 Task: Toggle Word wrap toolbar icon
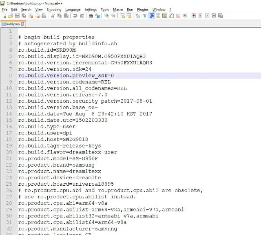138,16
